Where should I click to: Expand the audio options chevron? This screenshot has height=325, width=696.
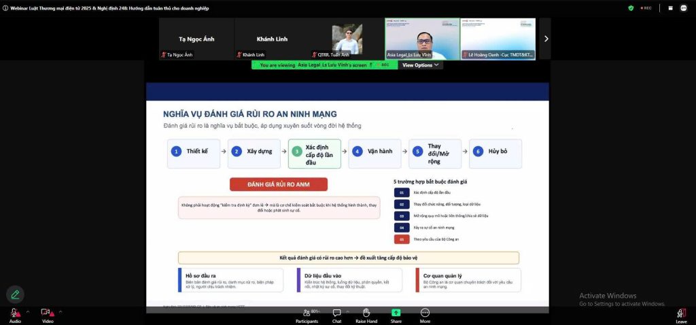[x=27, y=311]
